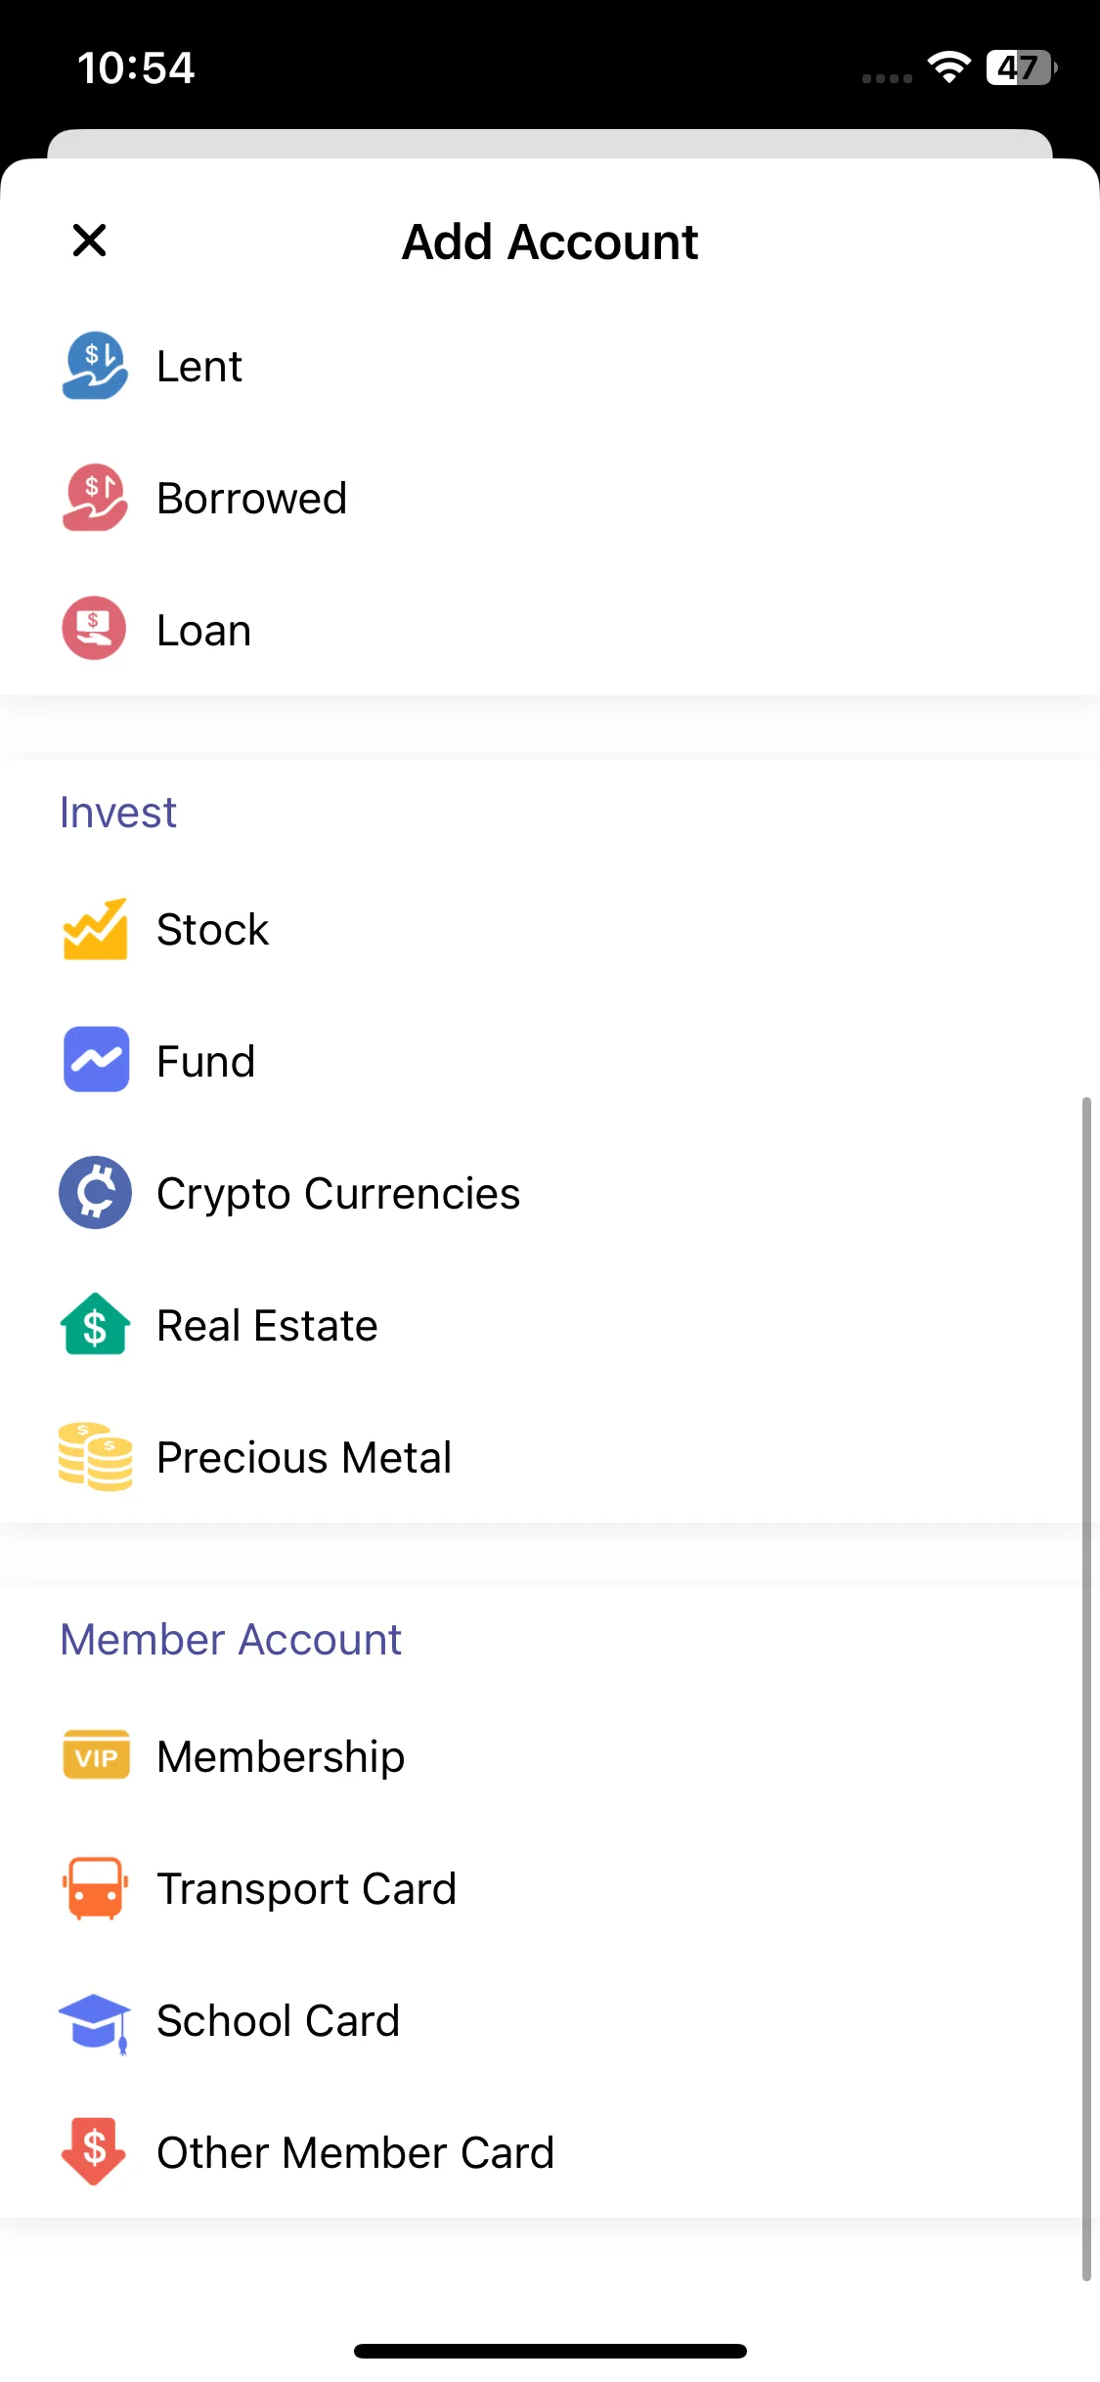Tap the blue Lent hand icon
The width and height of the screenshot is (1100, 2382).
tap(95, 366)
